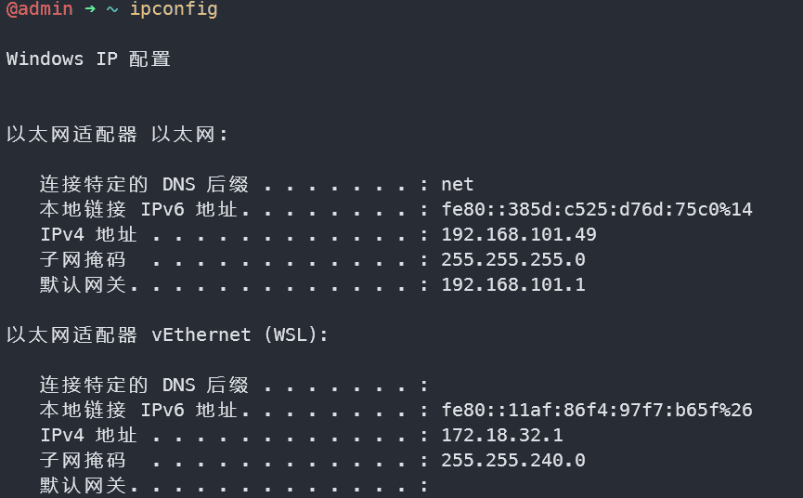Screen dimensions: 803x498
Task: Click the tilde directory in the prompt
Action: [112, 10]
